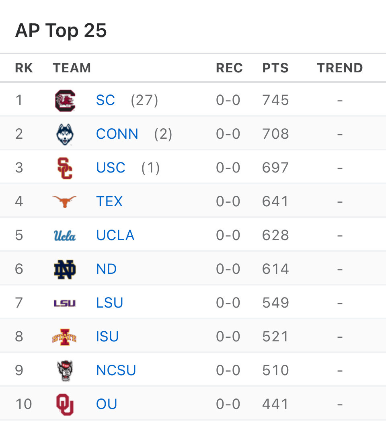Open the USC team link
This screenshot has width=386, height=425.
pos(111,168)
